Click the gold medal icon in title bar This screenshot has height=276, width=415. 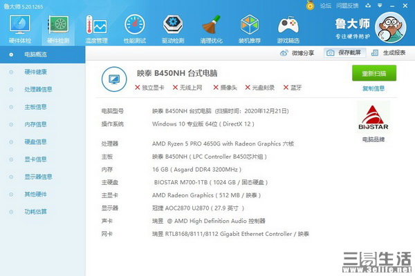(310, 6)
